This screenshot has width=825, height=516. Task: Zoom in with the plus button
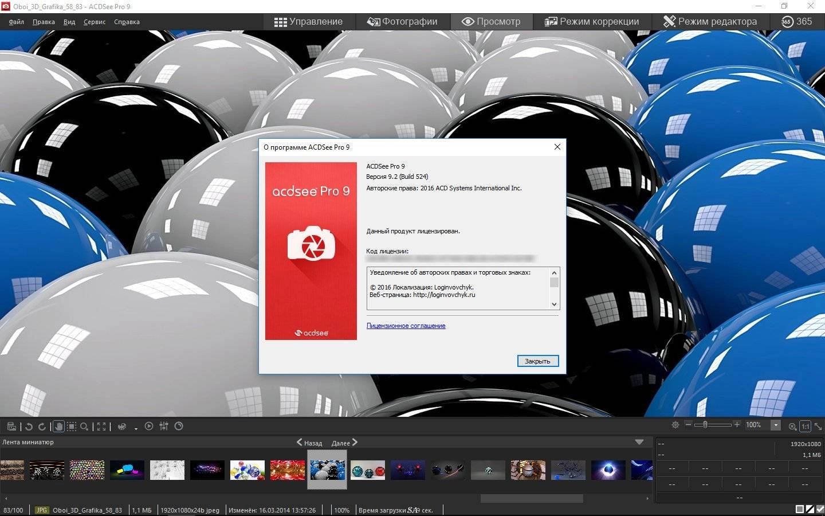[737, 425]
